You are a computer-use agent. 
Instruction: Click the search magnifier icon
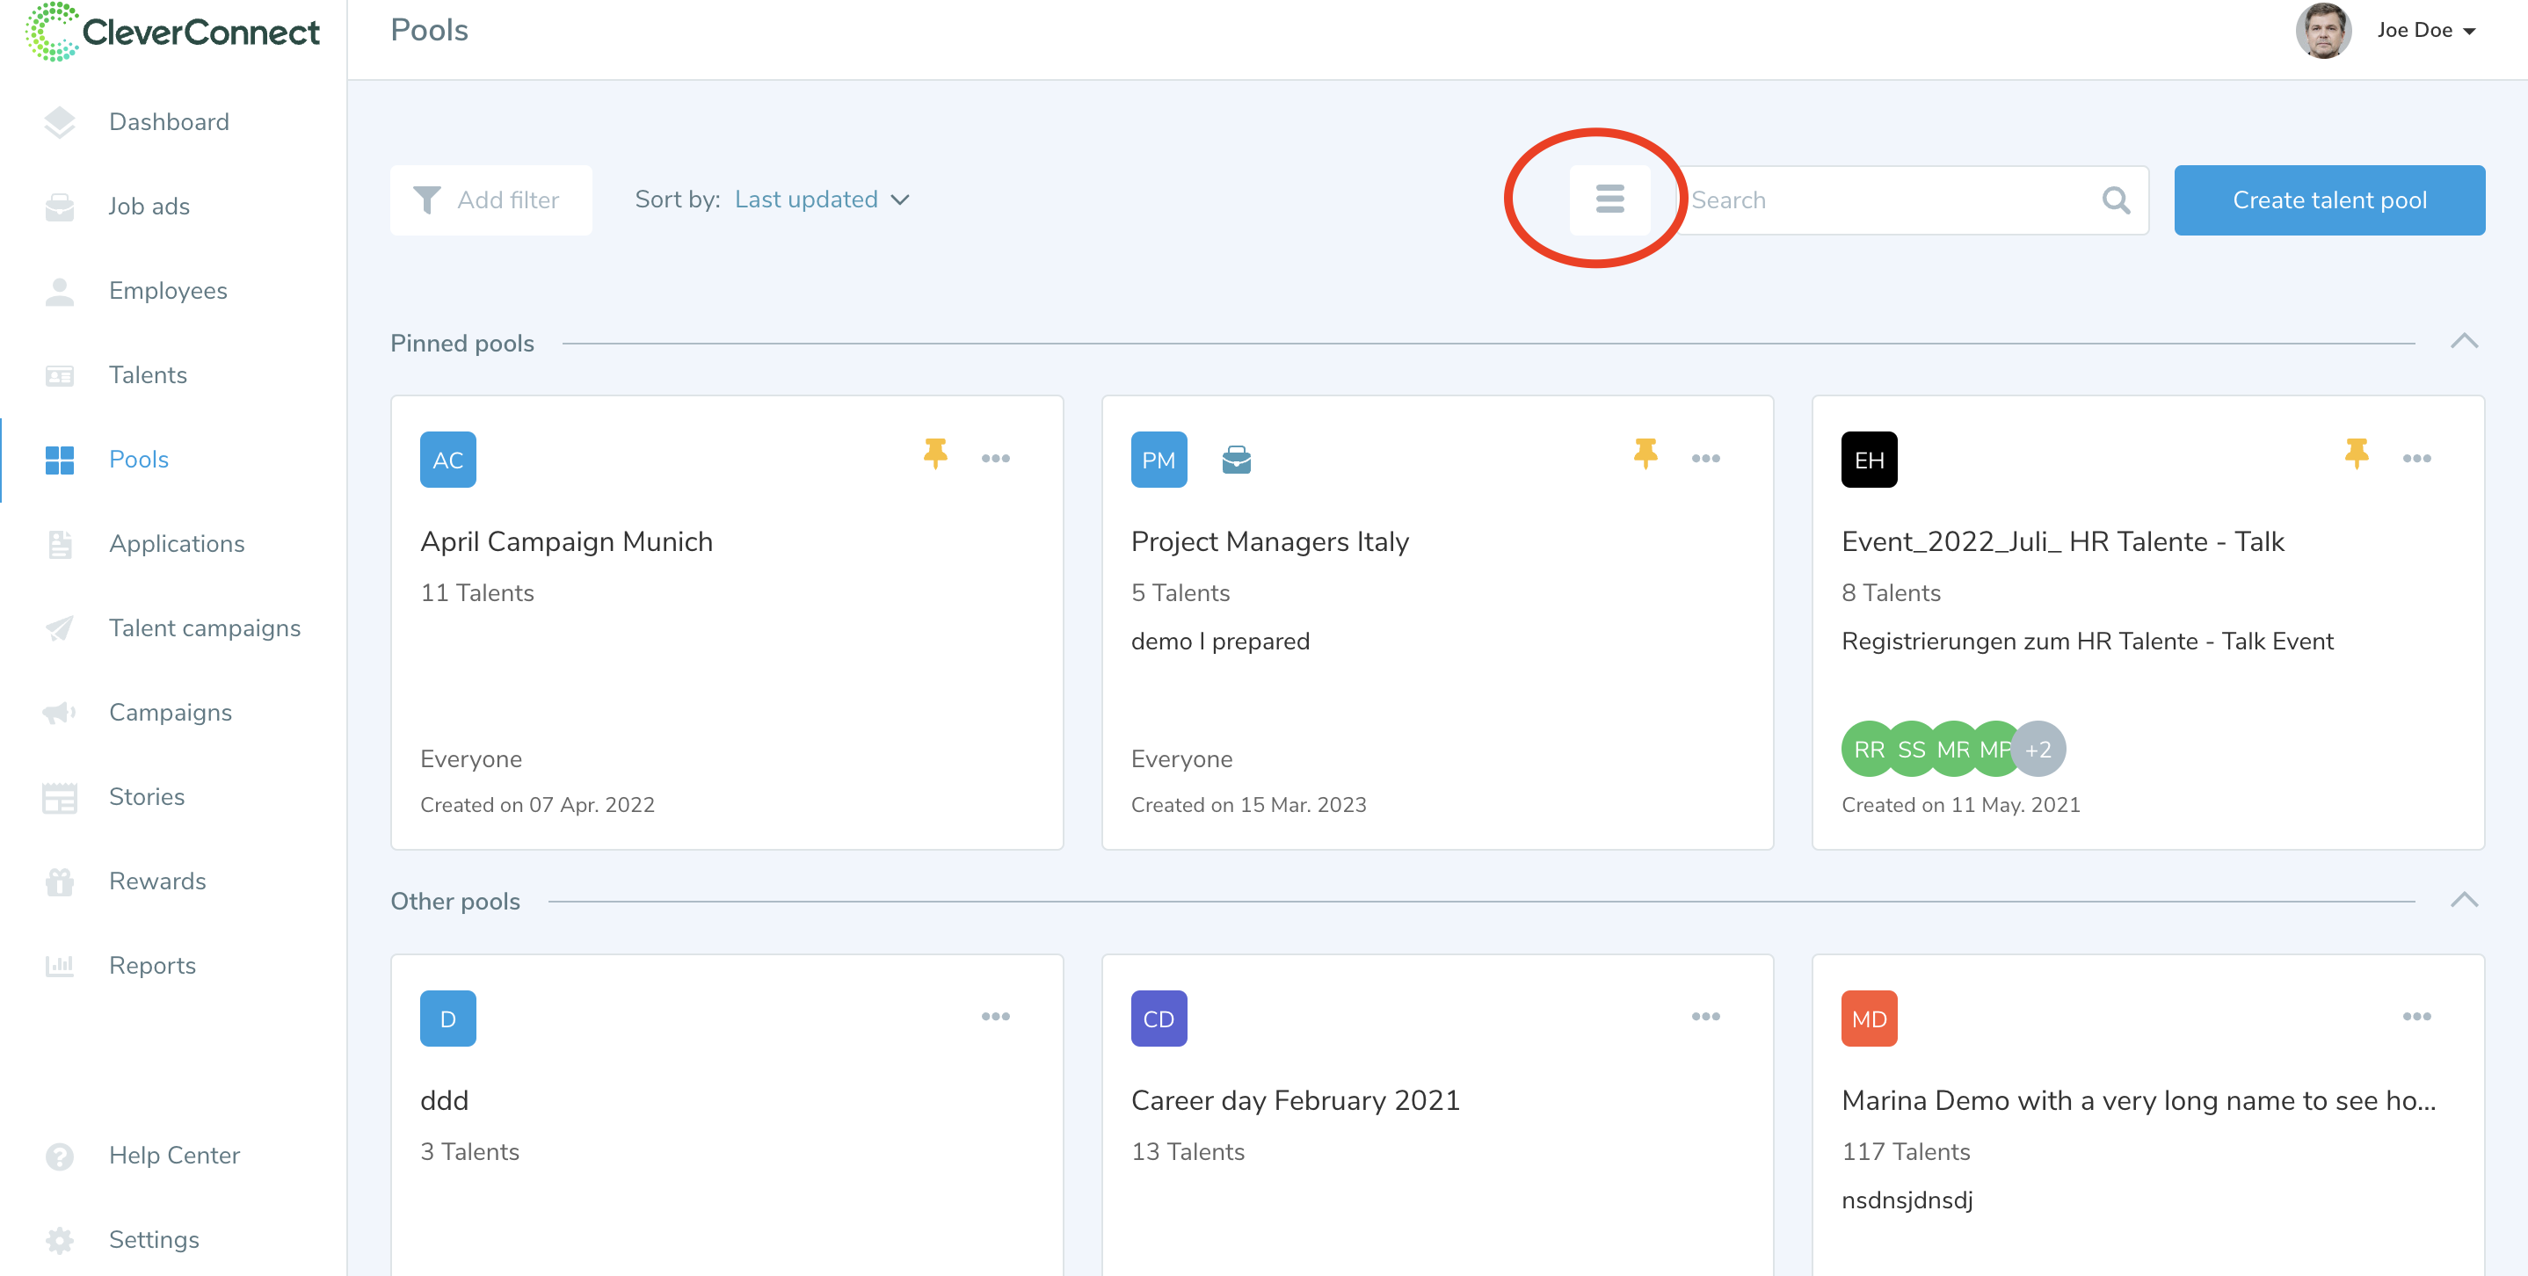pyautogui.click(x=2115, y=200)
